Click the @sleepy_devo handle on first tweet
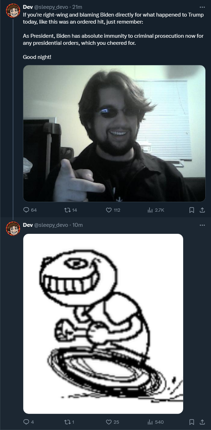Image resolution: width=211 pixels, height=430 pixels. 51,7
